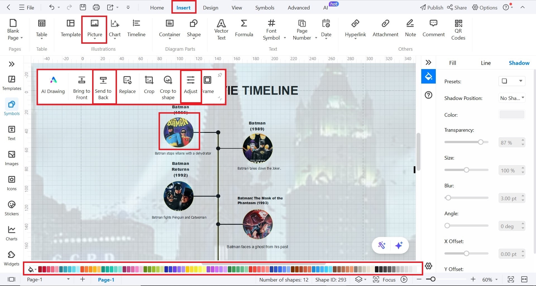Replace the selected picture
This screenshot has height=286, width=536.
[x=127, y=85]
